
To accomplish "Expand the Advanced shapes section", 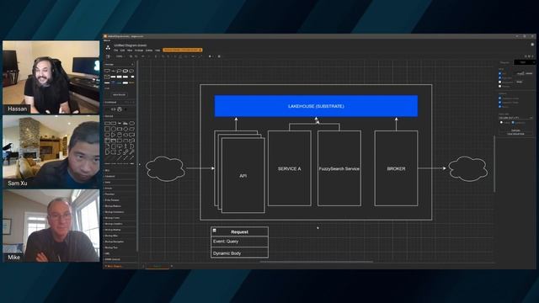I will pos(119,176).
